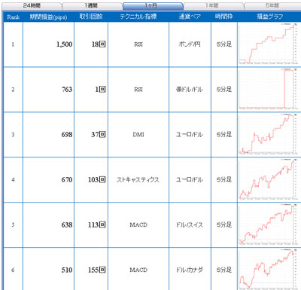The height and width of the screenshot is (290, 301).
Task: Click the 時間枠 column header
Action: click(x=224, y=17)
